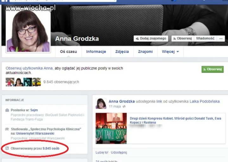Click the 11 maja post timestamp
Image resolution: width=228 pixels, height=162 pixels.
[x=115, y=107]
